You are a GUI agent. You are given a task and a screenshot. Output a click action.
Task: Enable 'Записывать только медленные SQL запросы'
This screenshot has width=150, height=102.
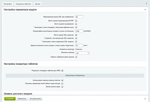tap(76, 41)
